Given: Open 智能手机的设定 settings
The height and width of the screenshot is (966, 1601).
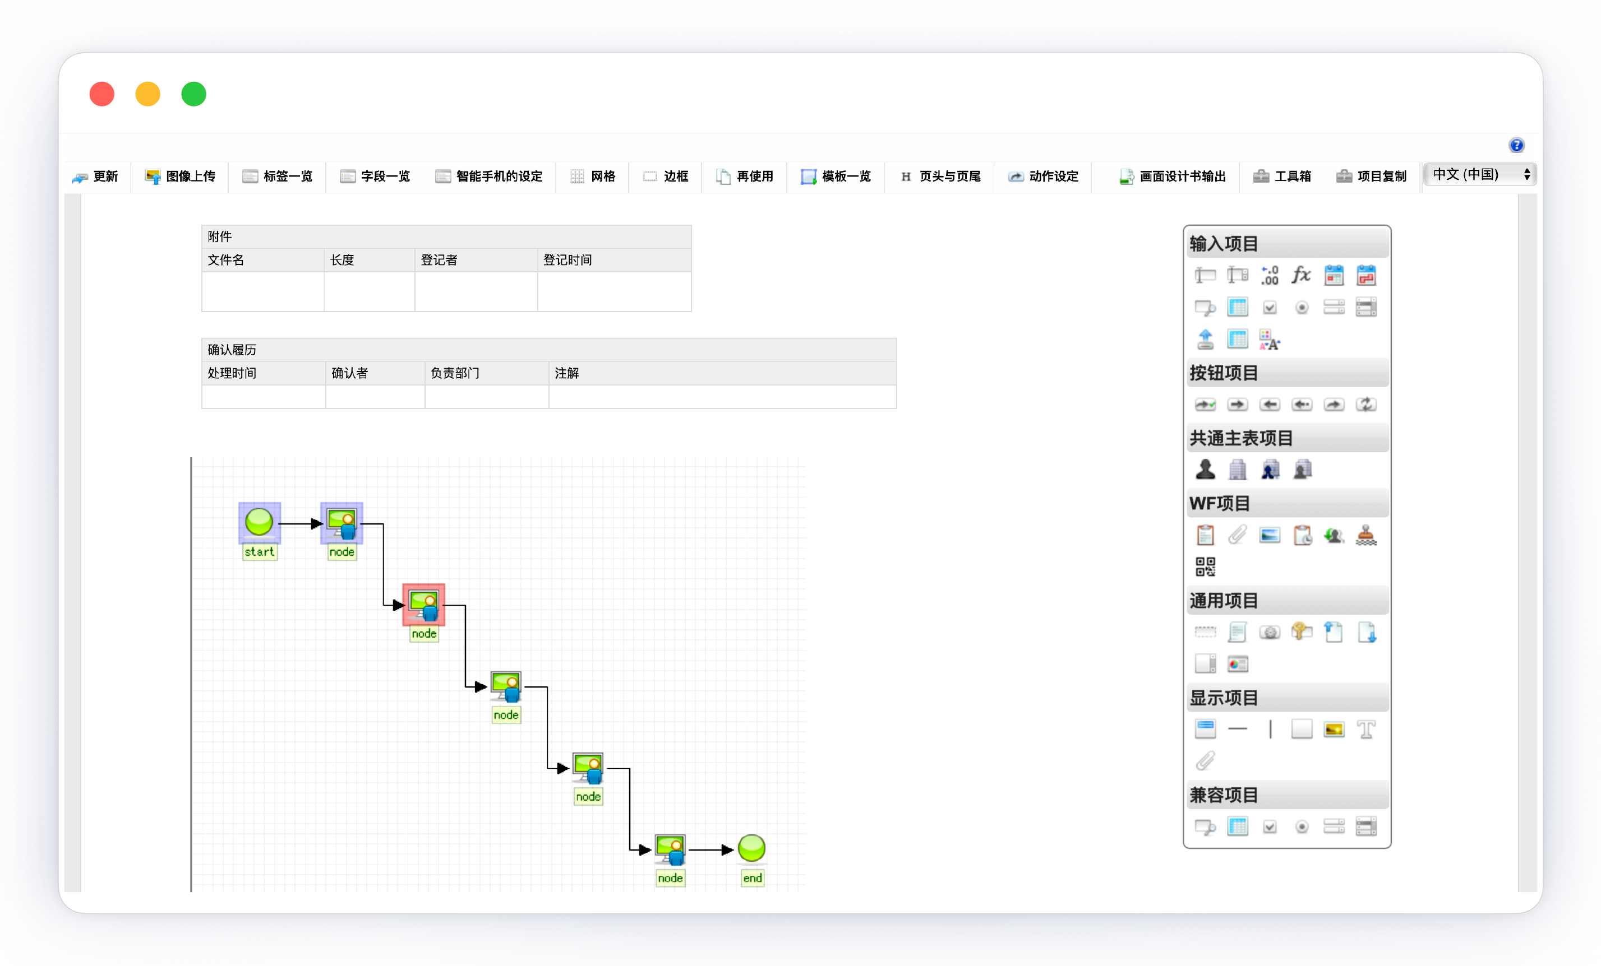Looking at the screenshot, I should (x=488, y=177).
